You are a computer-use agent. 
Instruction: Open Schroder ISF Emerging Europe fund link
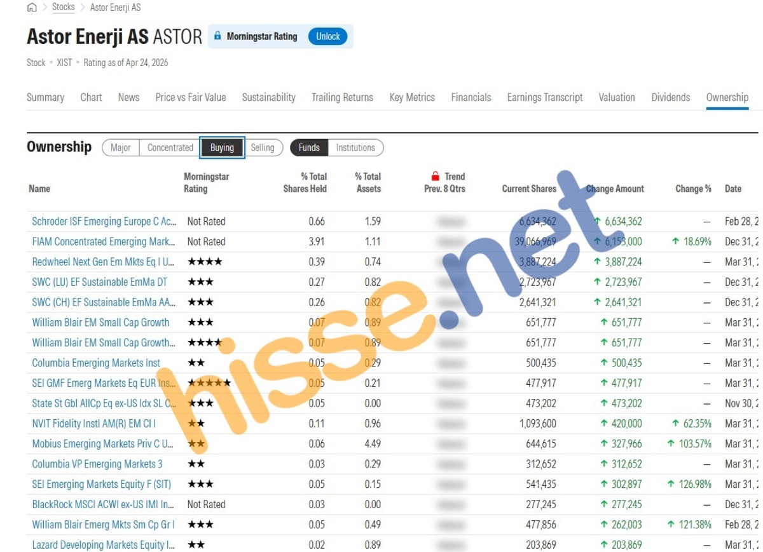[104, 222]
